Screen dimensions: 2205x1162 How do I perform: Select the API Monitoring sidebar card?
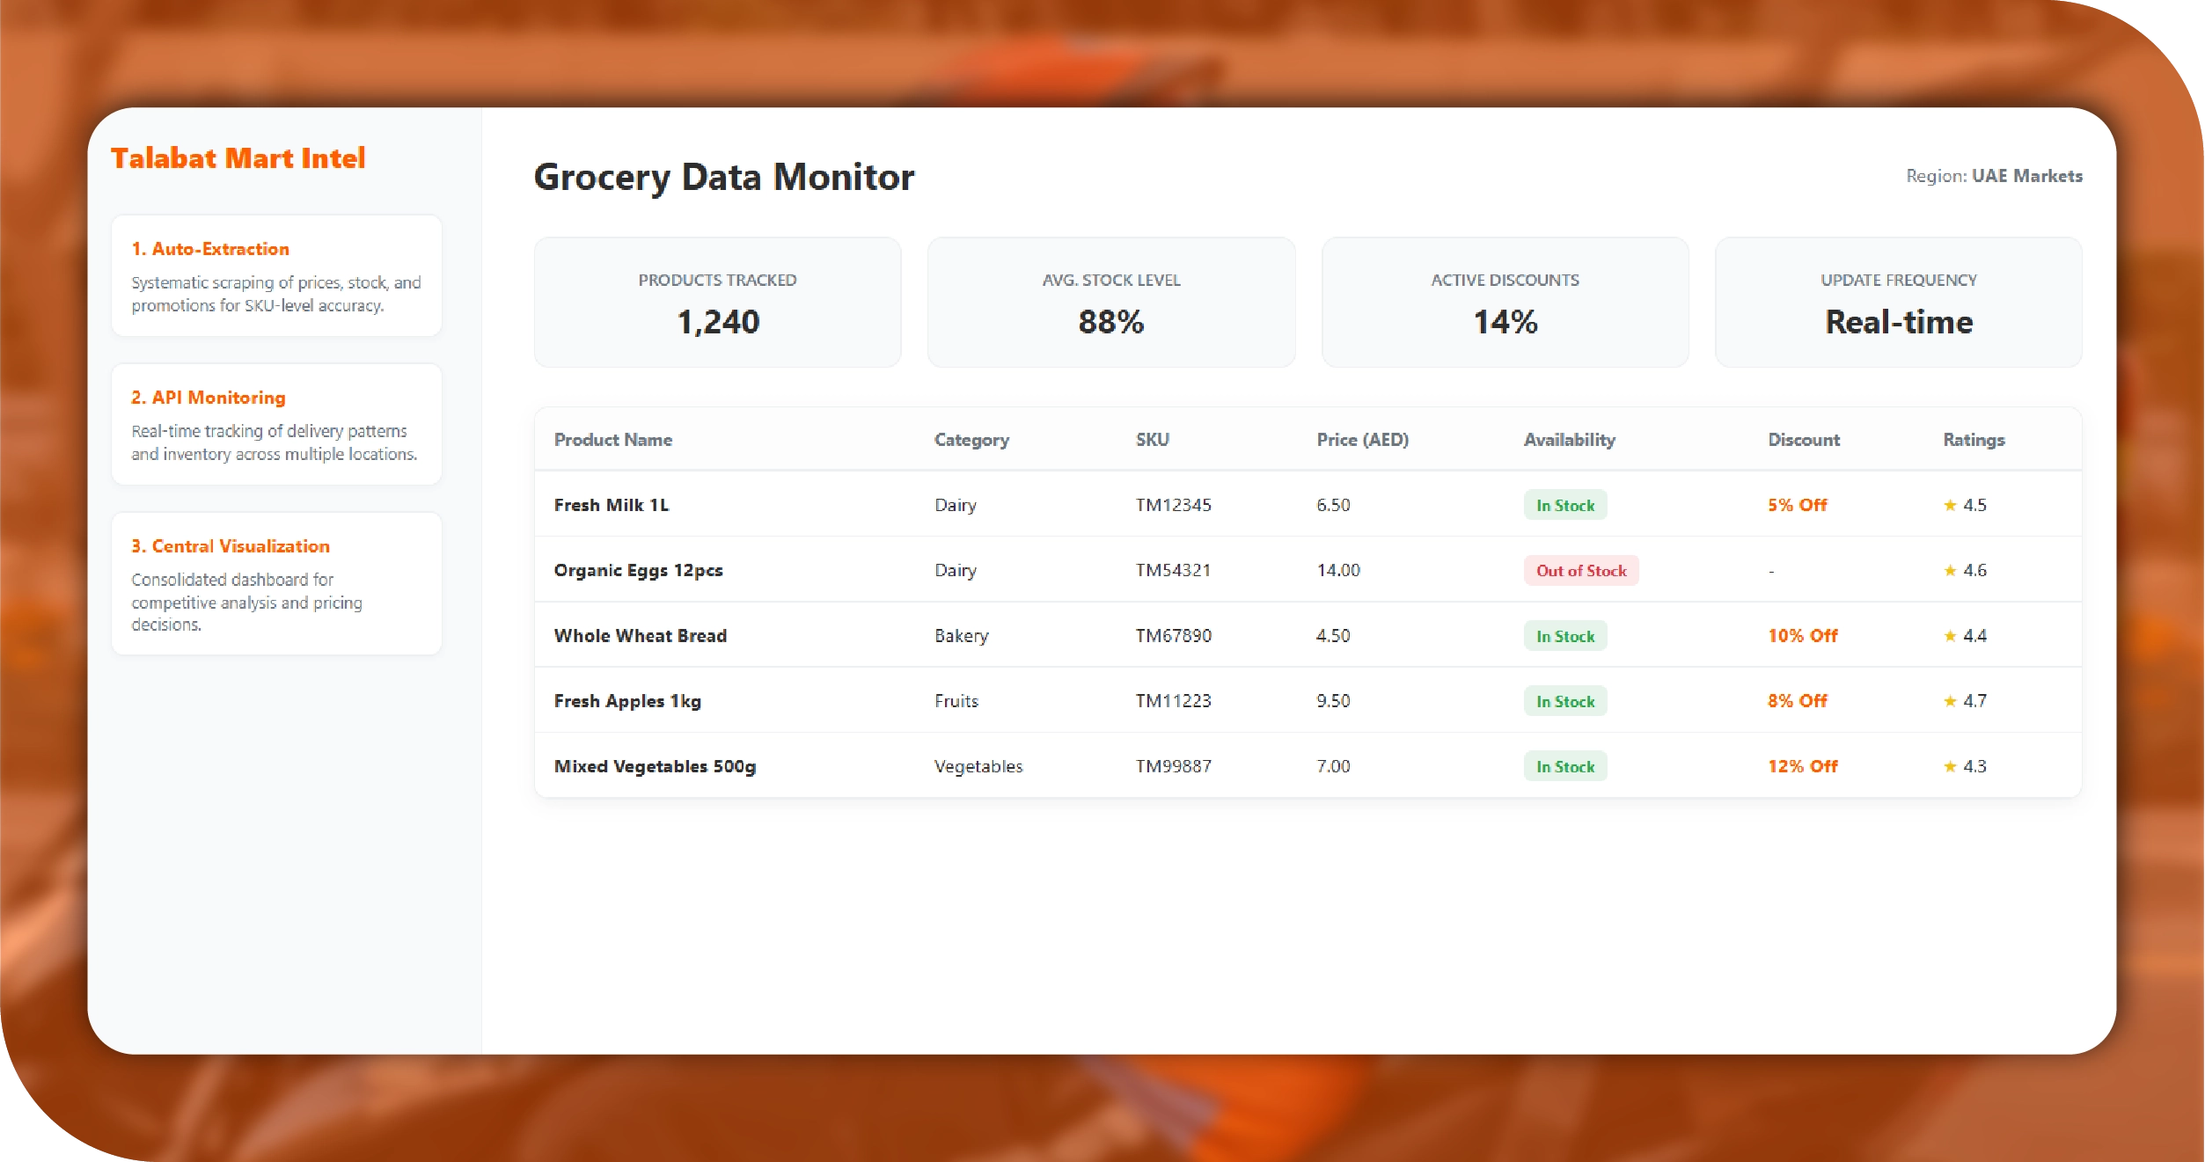coord(276,424)
